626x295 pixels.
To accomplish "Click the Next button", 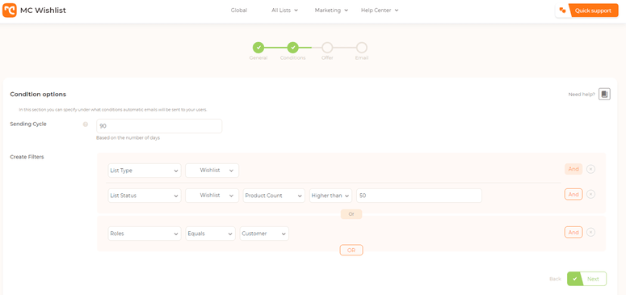I will click(587, 279).
